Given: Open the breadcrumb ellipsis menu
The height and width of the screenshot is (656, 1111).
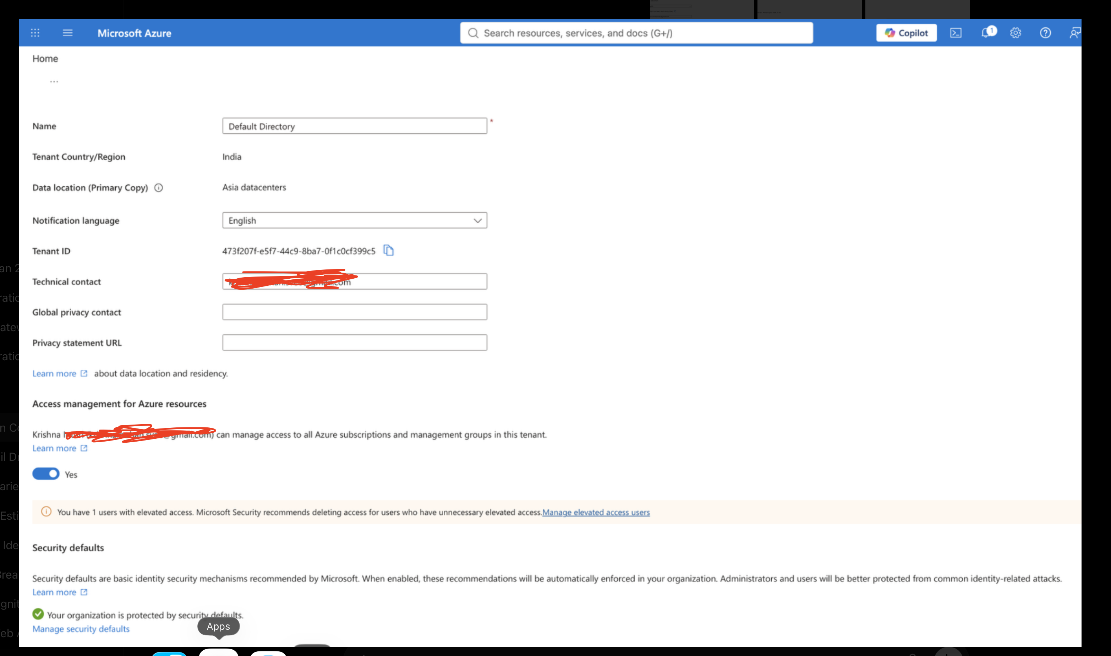Looking at the screenshot, I should coord(54,81).
